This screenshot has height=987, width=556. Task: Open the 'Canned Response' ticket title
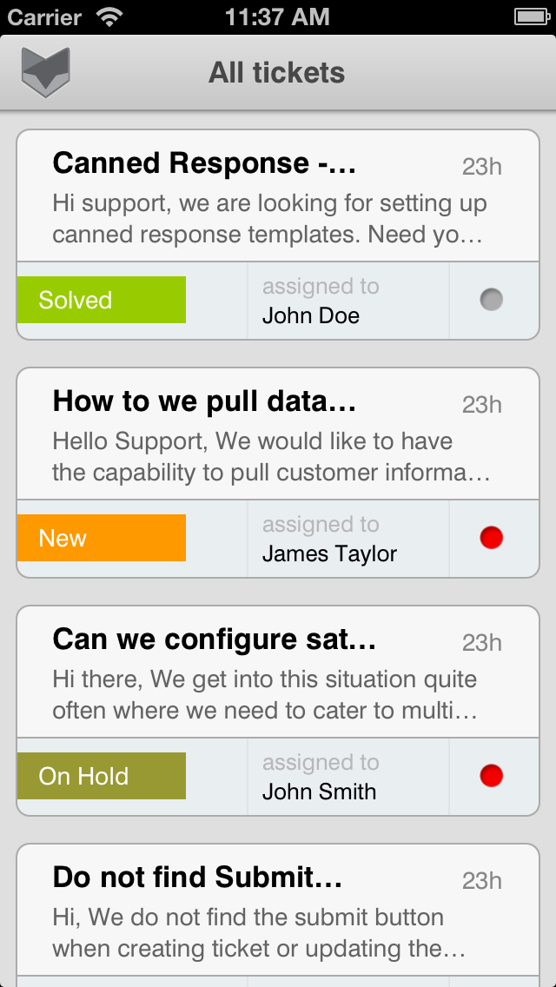(x=204, y=163)
